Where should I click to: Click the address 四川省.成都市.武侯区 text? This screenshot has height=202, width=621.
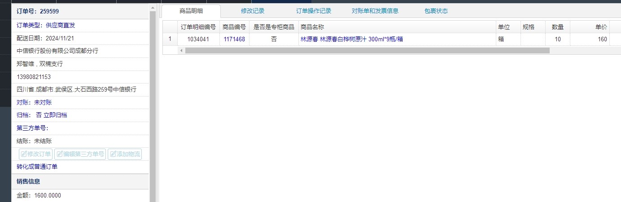pyautogui.click(x=76, y=89)
